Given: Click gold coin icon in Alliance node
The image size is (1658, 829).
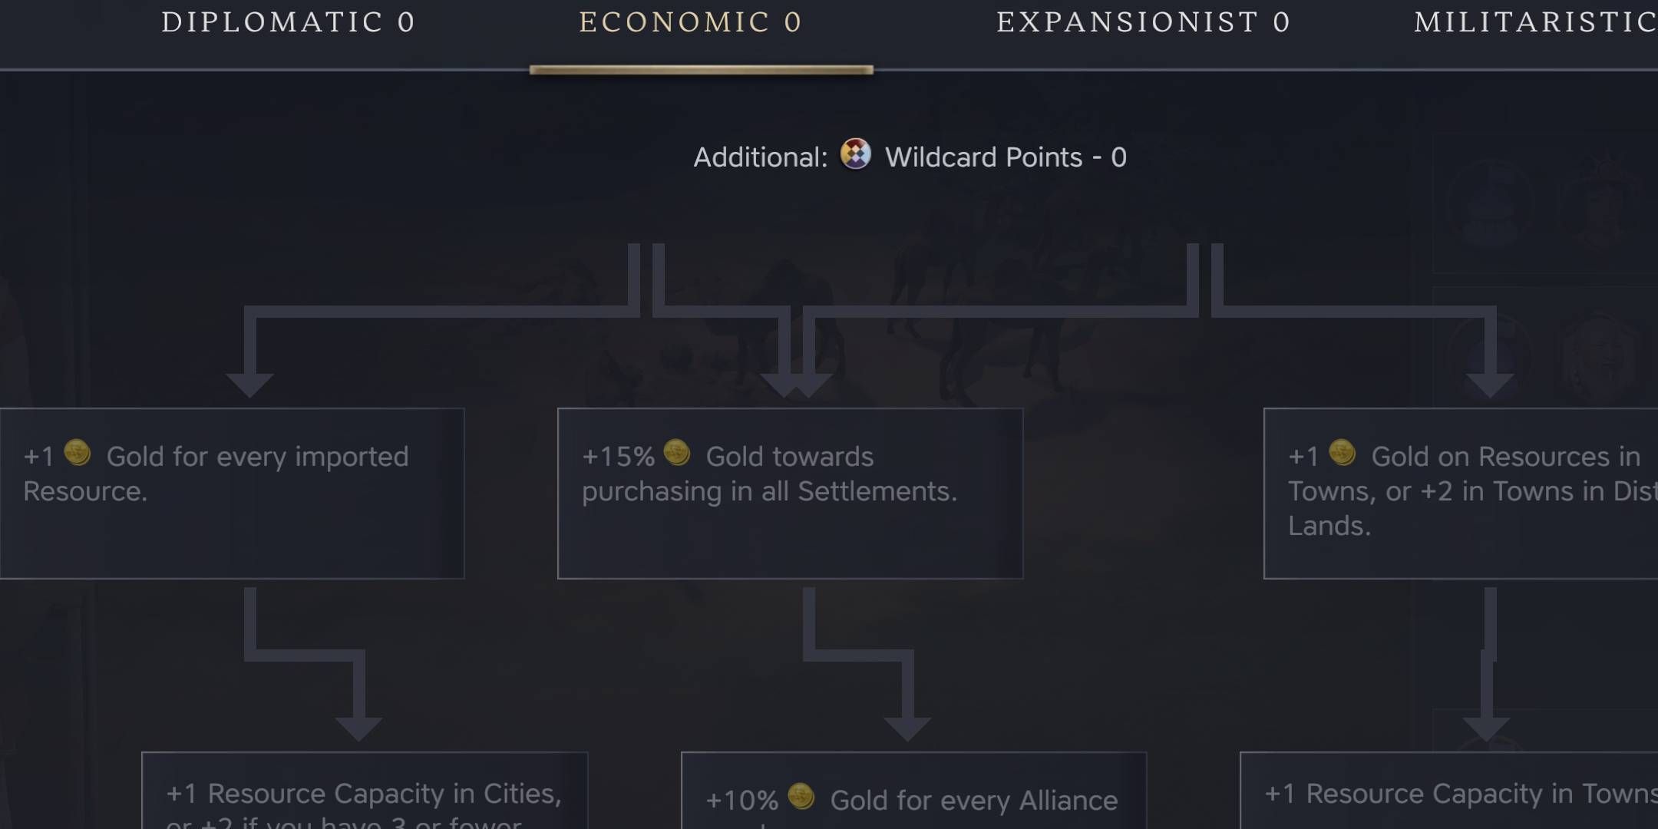Looking at the screenshot, I should pyautogui.click(x=801, y=797).
